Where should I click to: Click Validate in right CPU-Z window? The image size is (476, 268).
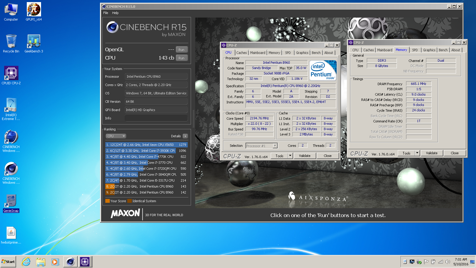pos(432,153)
